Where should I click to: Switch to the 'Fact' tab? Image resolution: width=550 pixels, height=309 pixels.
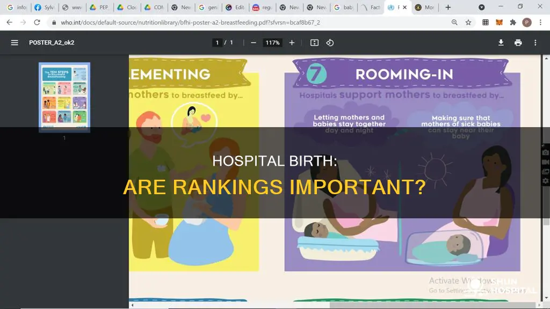(x=371, y=8)
